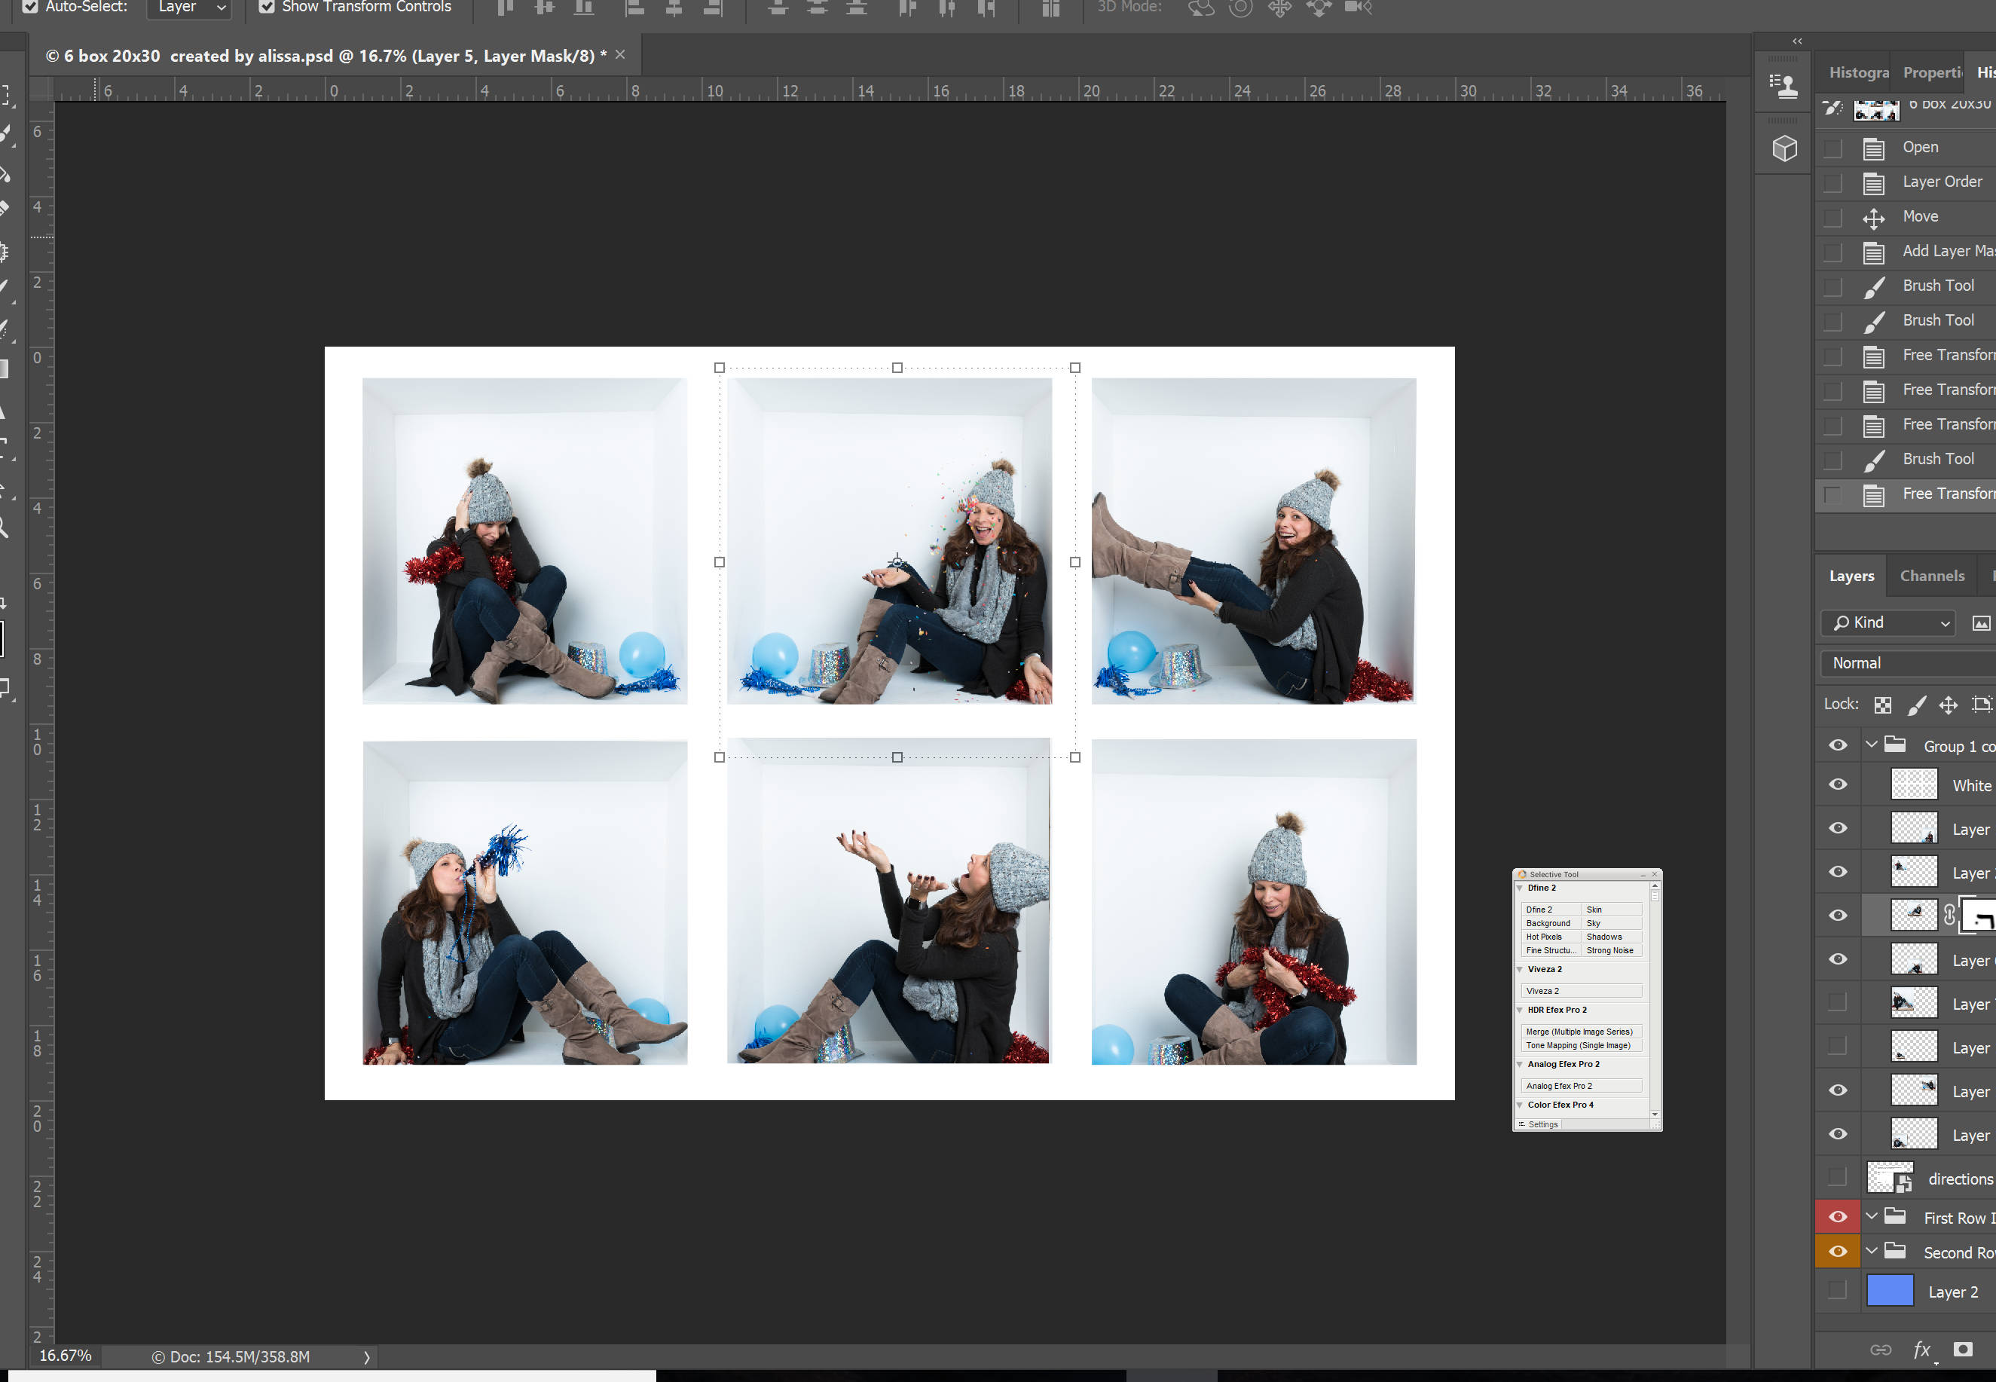Click the distribute right edges icon

pyautogui.click(x=986, y=7)
